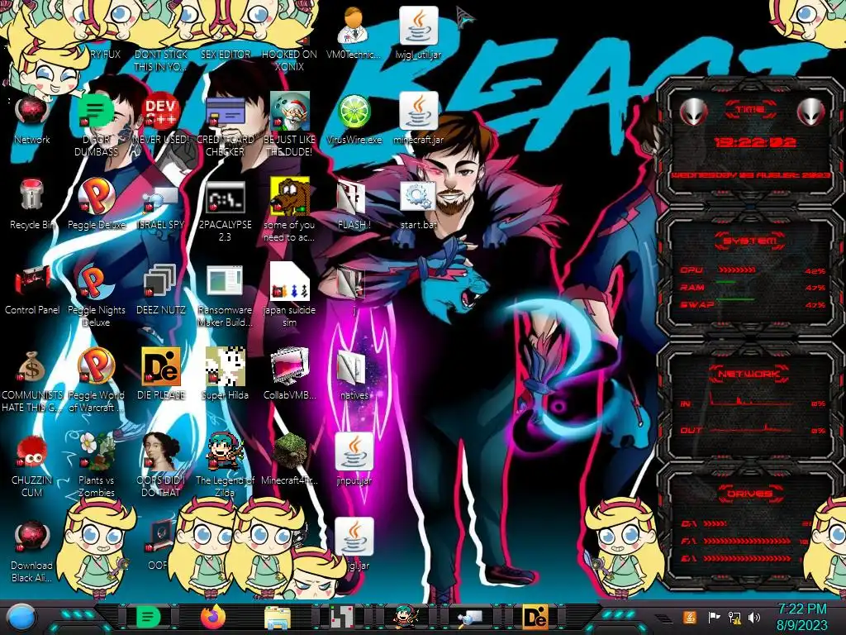Open the De app on the taskbar
Screen dimensions: 846x635
pyautogui.click(x=535, y=617)
